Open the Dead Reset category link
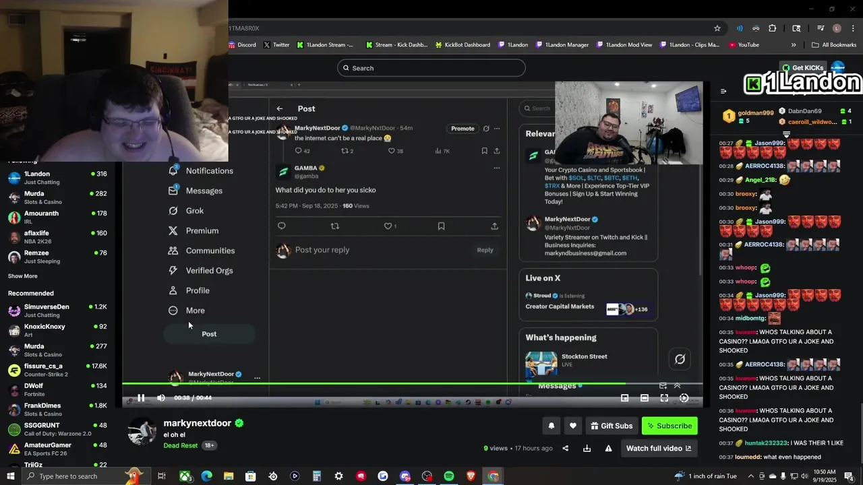Image resolution: width=863 pixels, height=485 pixels. pos(181,446)
